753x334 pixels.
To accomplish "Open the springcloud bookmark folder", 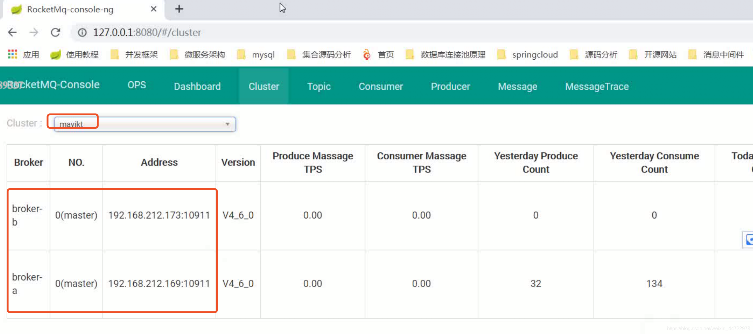I will [x=528, y=54].
